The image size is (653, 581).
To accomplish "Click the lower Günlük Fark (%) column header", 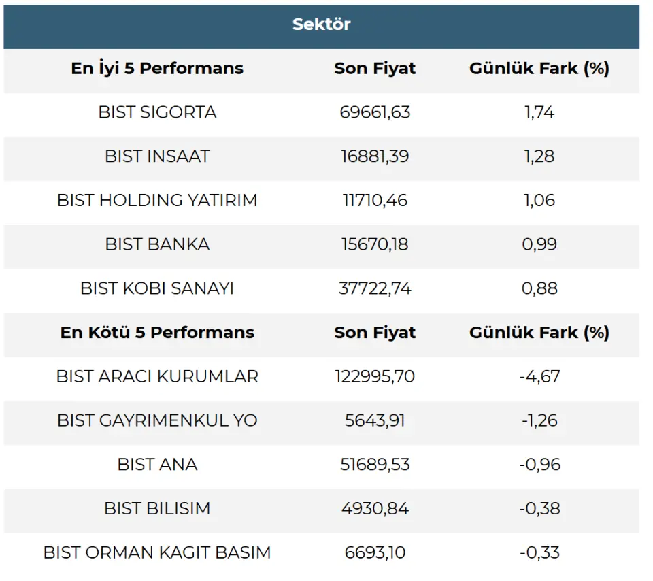I will tap(539, 333).
